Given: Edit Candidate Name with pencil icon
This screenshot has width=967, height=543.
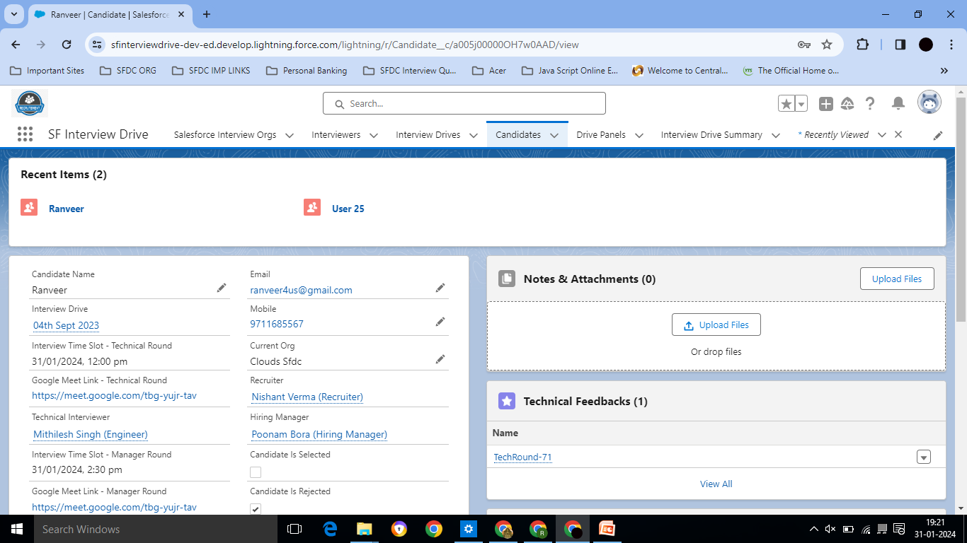Looking at the screenshot, I should [x=222, y=288].
